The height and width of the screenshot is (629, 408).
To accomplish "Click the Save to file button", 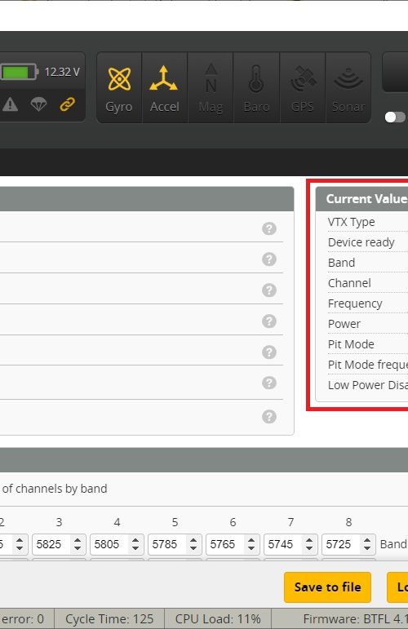I will click(x=327, y=587).
